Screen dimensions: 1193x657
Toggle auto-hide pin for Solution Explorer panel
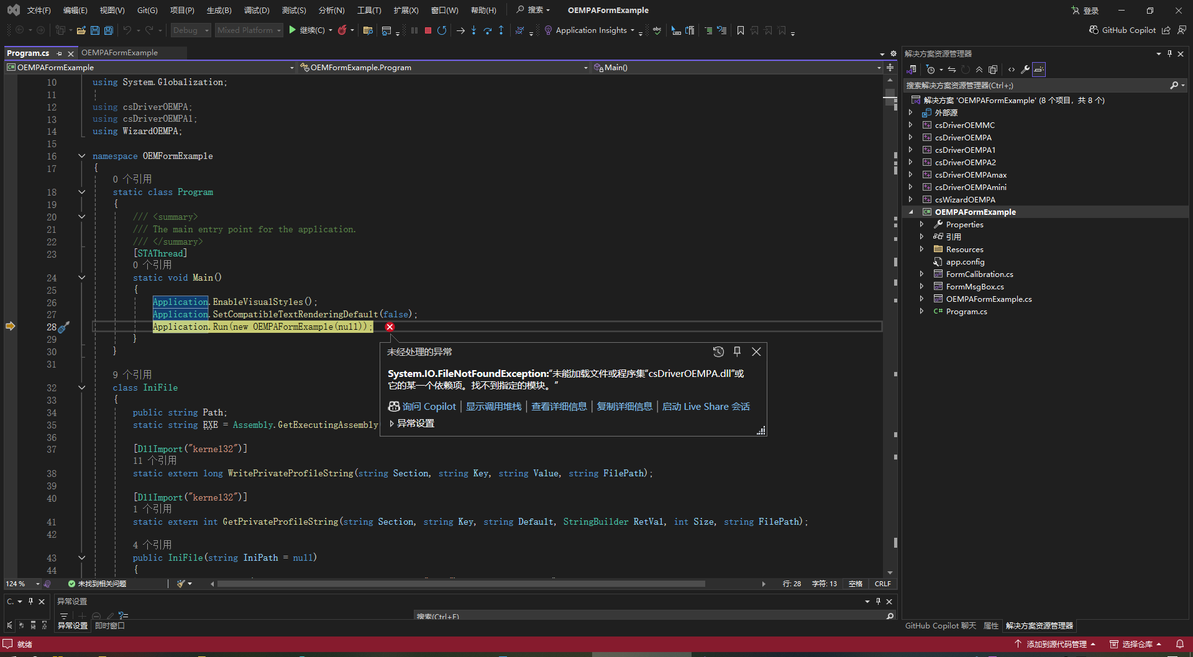1169,54
